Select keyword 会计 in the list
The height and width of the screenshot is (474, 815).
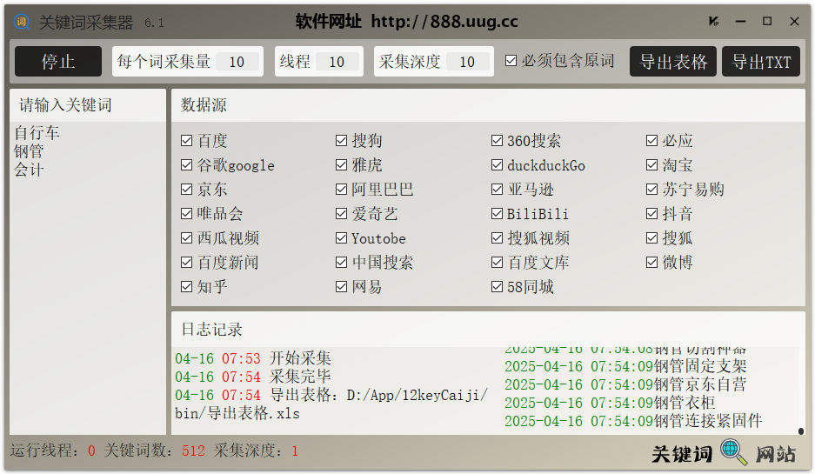(x=29, y=170)
